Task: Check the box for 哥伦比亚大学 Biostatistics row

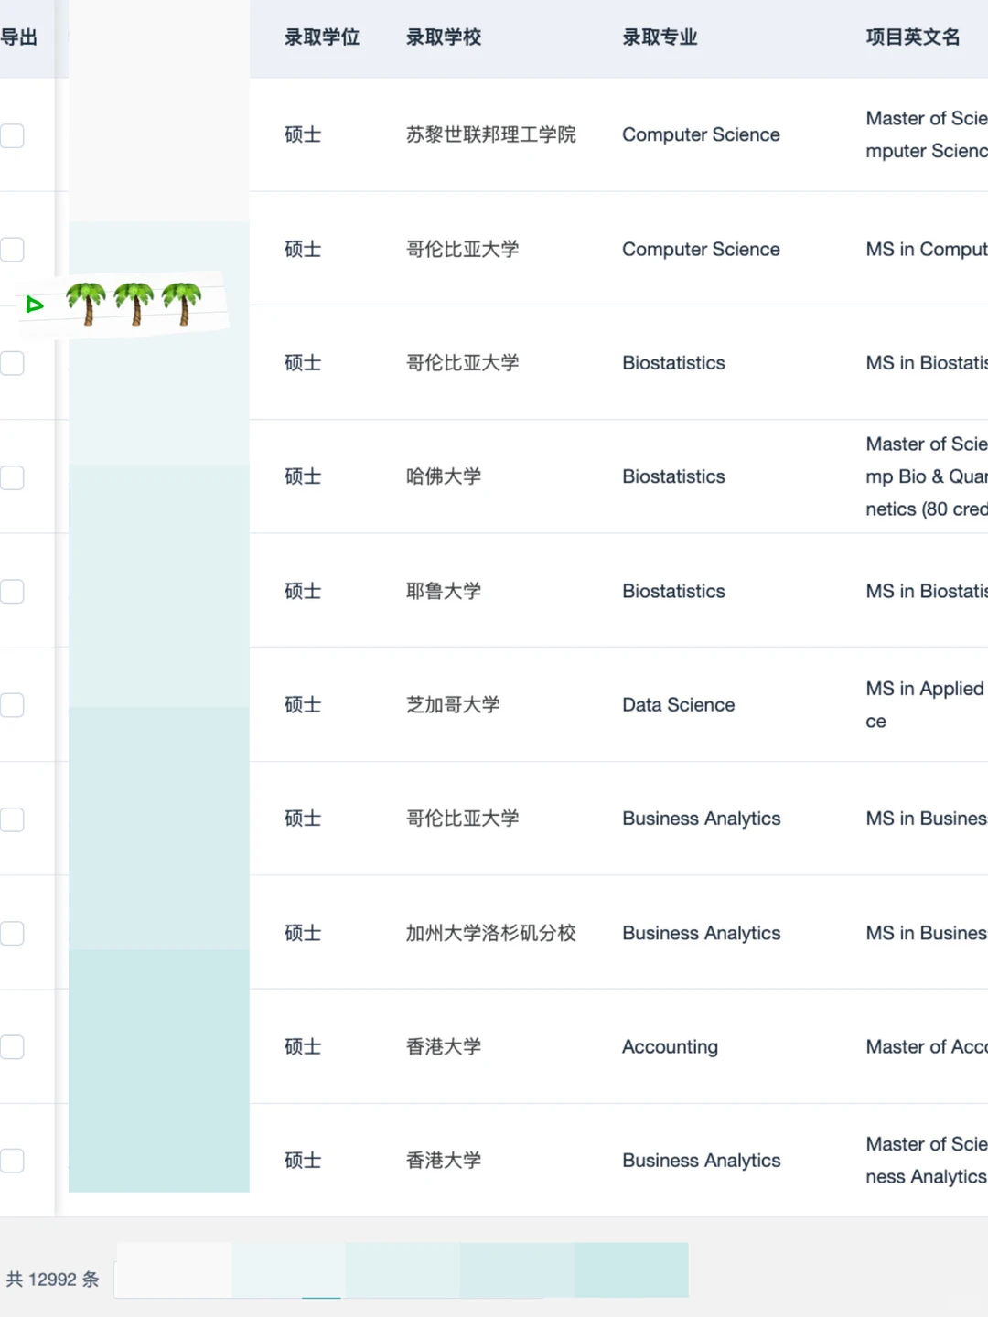Action: pos(11,363)
